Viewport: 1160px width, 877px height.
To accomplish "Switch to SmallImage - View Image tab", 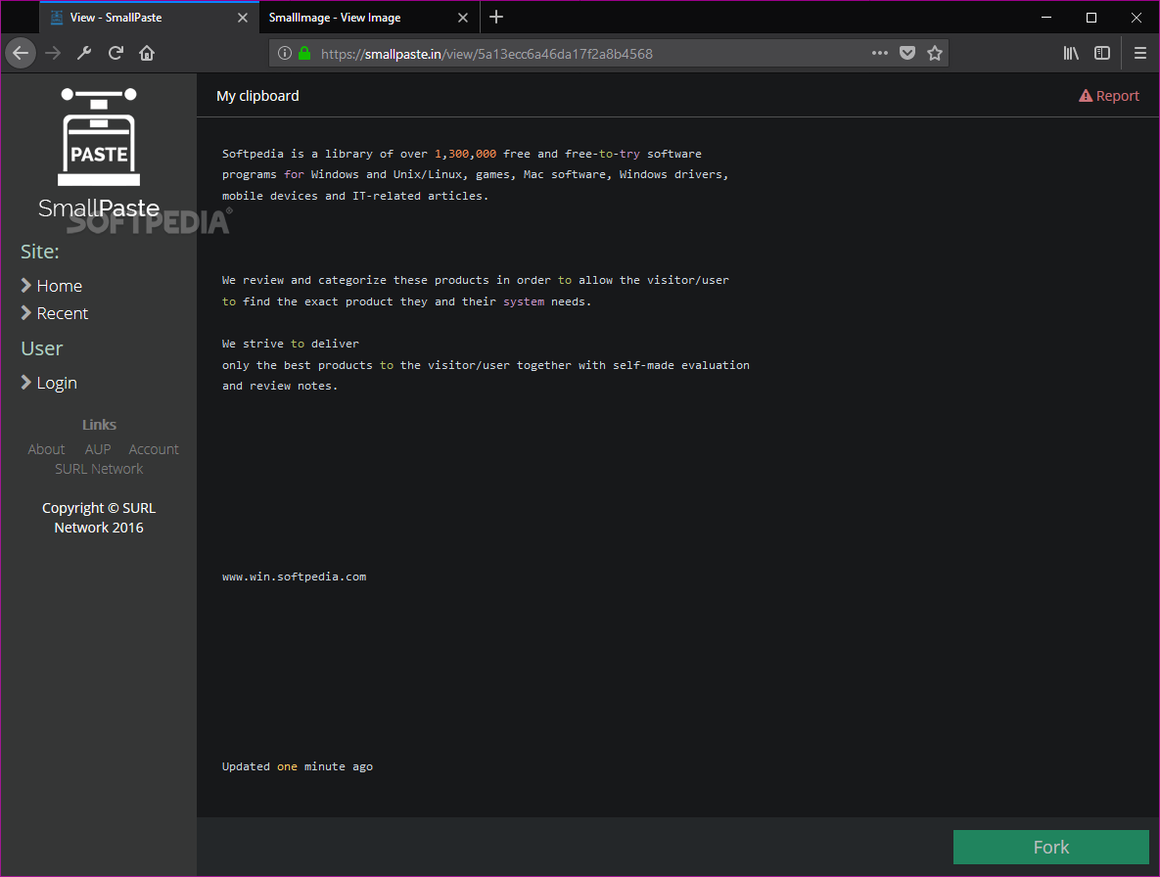I will (369, 18).
